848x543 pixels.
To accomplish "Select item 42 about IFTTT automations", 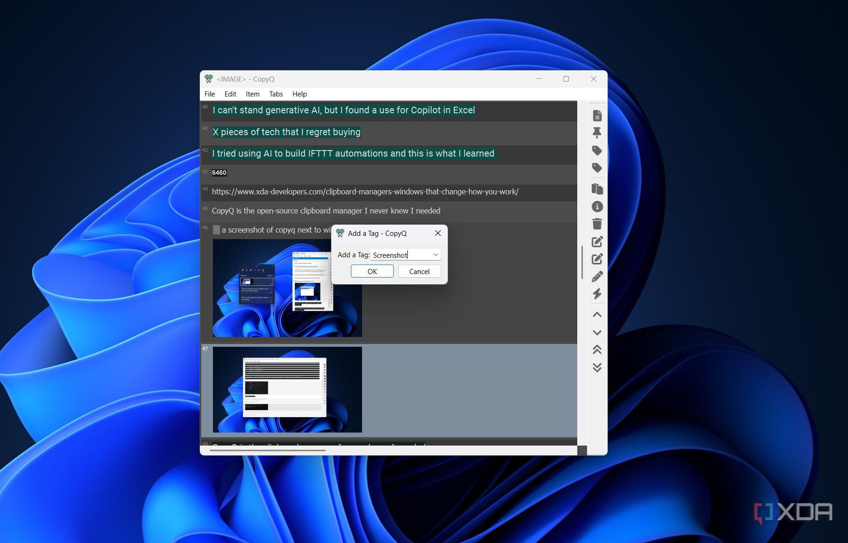I will pyautogui.click(x=389, y=154).
